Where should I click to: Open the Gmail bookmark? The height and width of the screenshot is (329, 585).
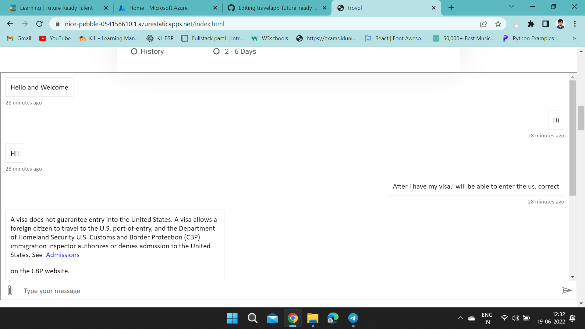pyautogui.click(x=19, y=38)
